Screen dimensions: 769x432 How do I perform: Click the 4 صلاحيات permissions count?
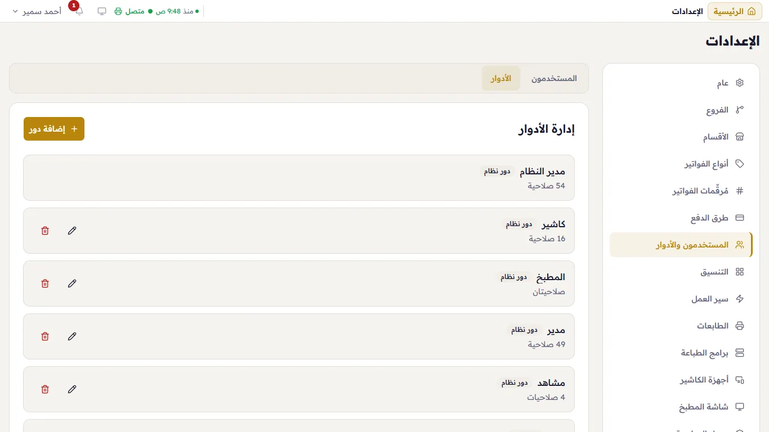click(546, 397)
